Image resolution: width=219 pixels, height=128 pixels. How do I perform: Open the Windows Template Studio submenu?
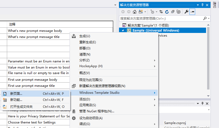pyautogui.click(x=114, y=93)
